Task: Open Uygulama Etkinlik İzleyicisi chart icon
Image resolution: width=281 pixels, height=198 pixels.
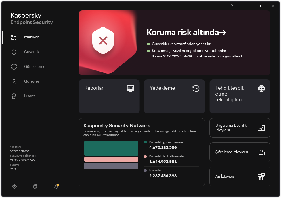Action: pyautogui.click(x=261, y=128)
